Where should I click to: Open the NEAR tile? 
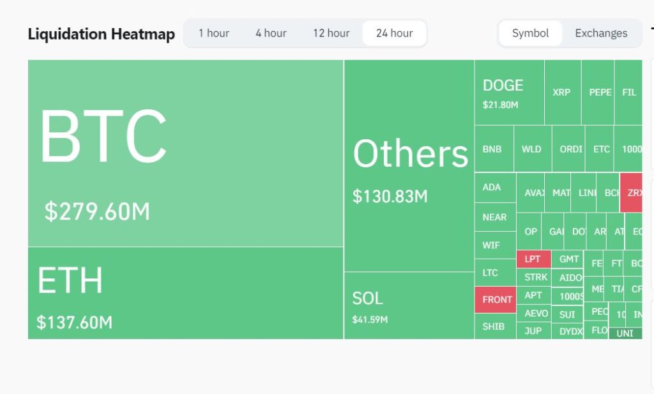click(495, 217)
